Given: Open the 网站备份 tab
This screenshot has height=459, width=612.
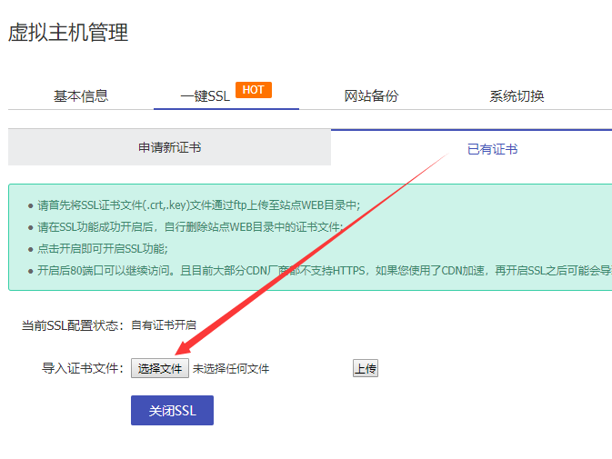Looking at the screenshot, I should pyautogui.click(x=371, y=96).
